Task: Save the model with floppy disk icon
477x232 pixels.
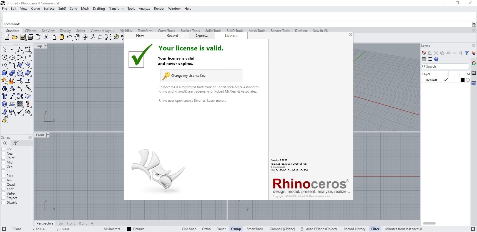Action: (23, 37)
